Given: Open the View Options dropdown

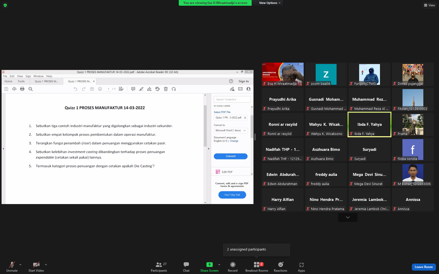Looking at the screenshot, I should [270, 3].
